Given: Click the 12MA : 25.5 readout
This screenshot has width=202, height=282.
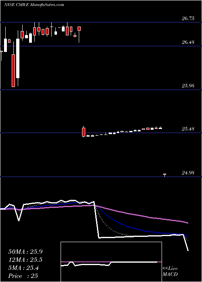Looking at the screenshot, I should point(25,260).
